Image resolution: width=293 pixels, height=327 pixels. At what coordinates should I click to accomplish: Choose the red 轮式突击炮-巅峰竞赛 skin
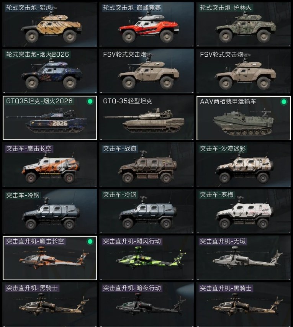click(147, 24)
